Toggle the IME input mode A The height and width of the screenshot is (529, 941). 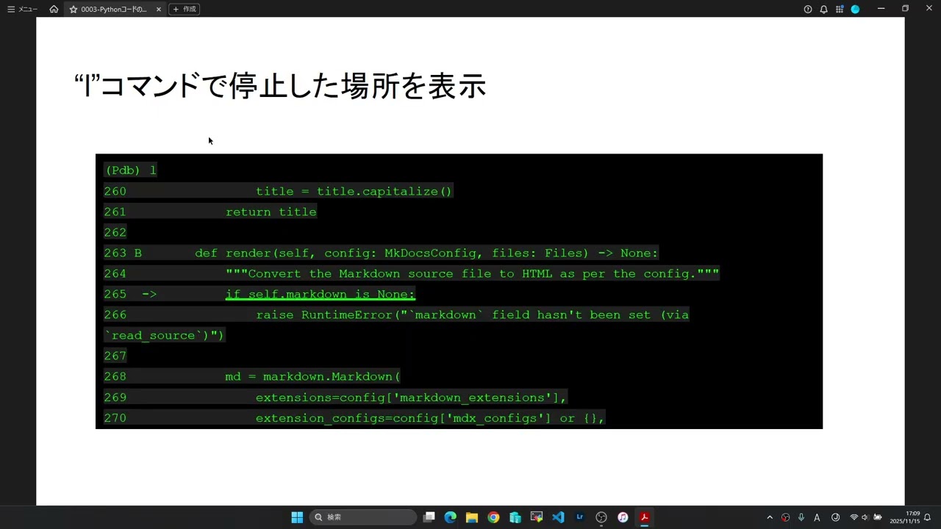click(x=817, y=517)
